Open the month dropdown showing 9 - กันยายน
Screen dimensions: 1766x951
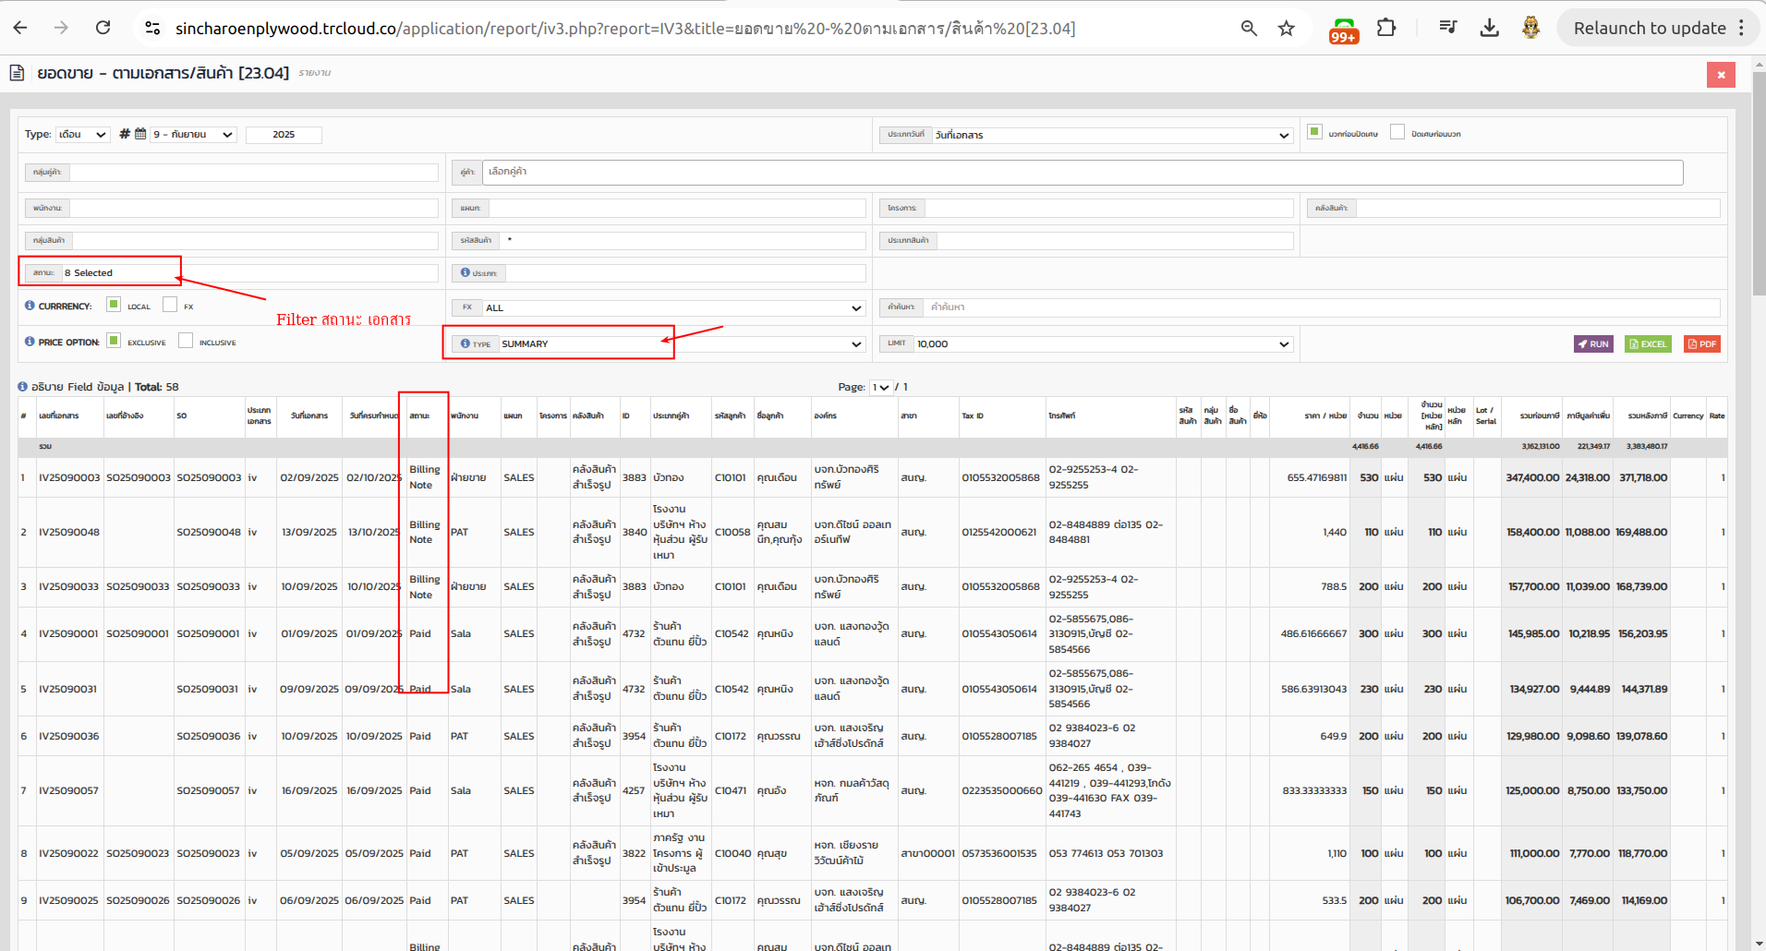pos(193,135)
